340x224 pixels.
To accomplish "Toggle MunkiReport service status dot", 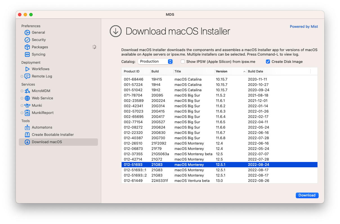I will 22,113.
